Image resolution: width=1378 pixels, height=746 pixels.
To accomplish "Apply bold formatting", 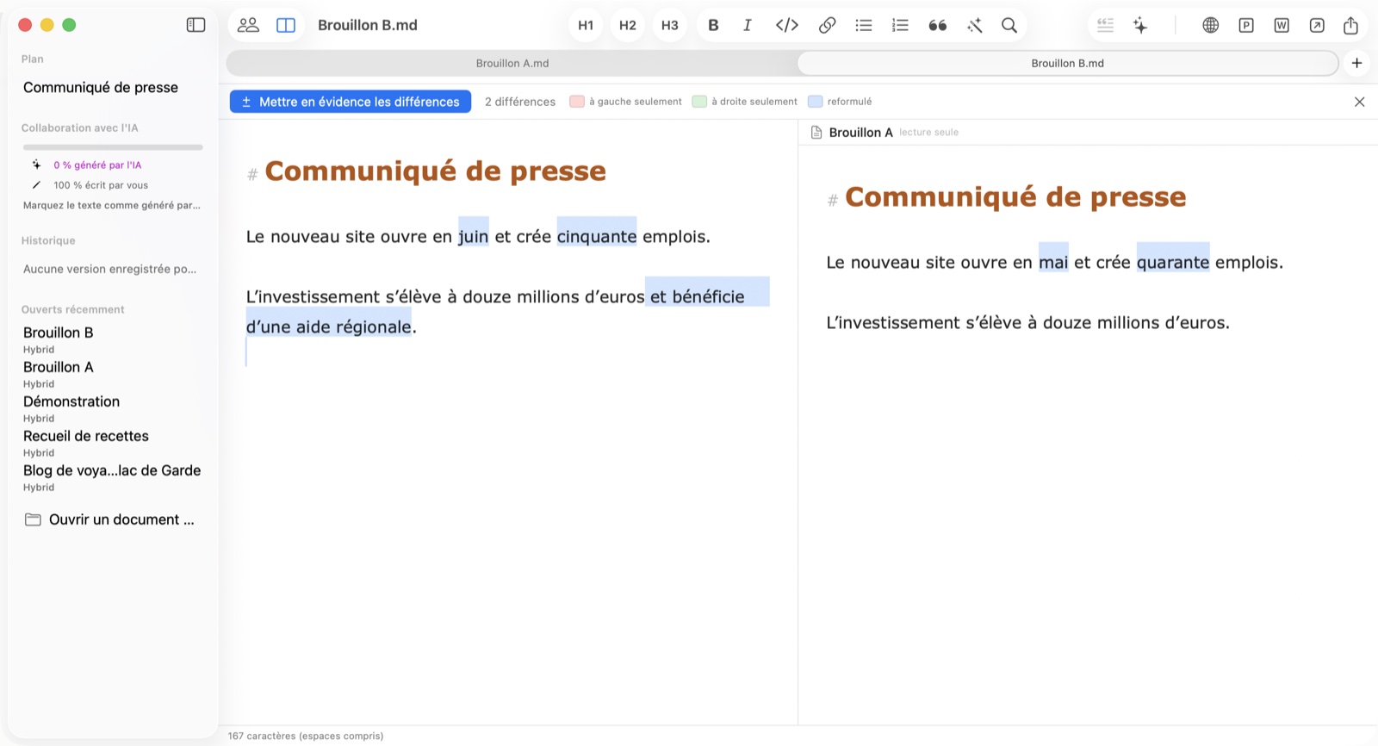I will click(x=713, y=25).
